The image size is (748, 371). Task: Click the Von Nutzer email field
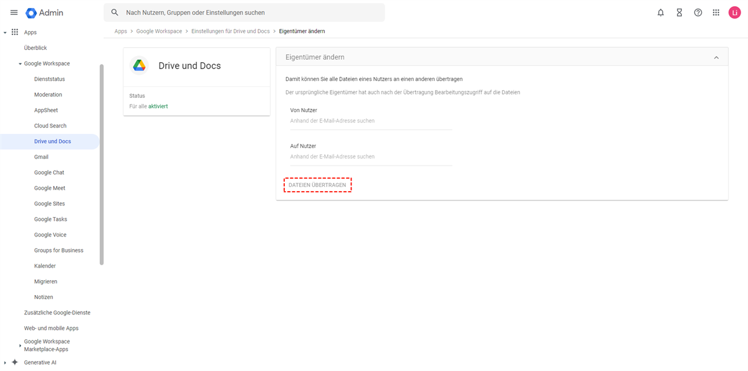tap(371, 121)
